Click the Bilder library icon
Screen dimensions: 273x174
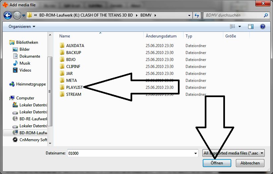click(x=15, y=49)
